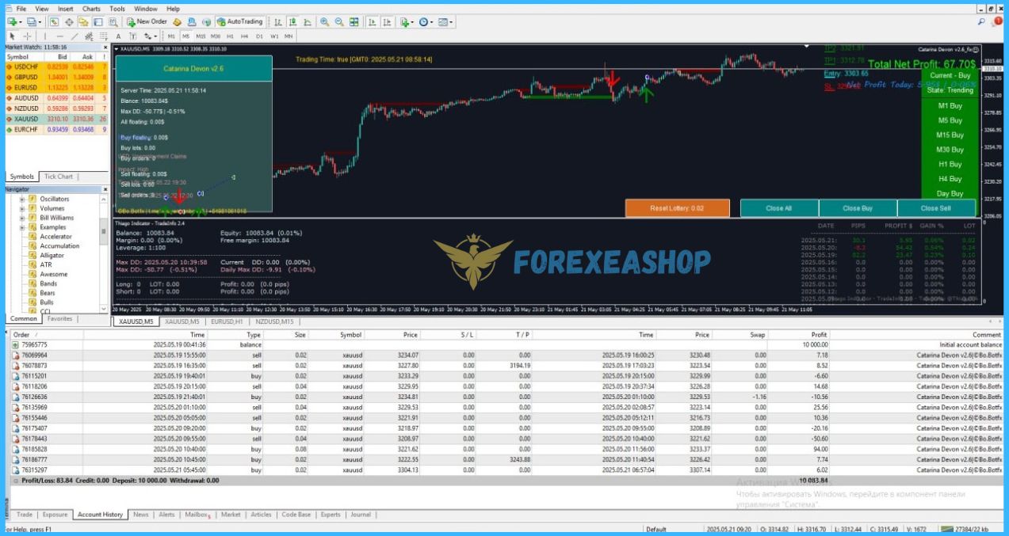Viewport: 1009px width, 536px height.
Task: Select the H1 timeframe button
Action: point(231,36)
